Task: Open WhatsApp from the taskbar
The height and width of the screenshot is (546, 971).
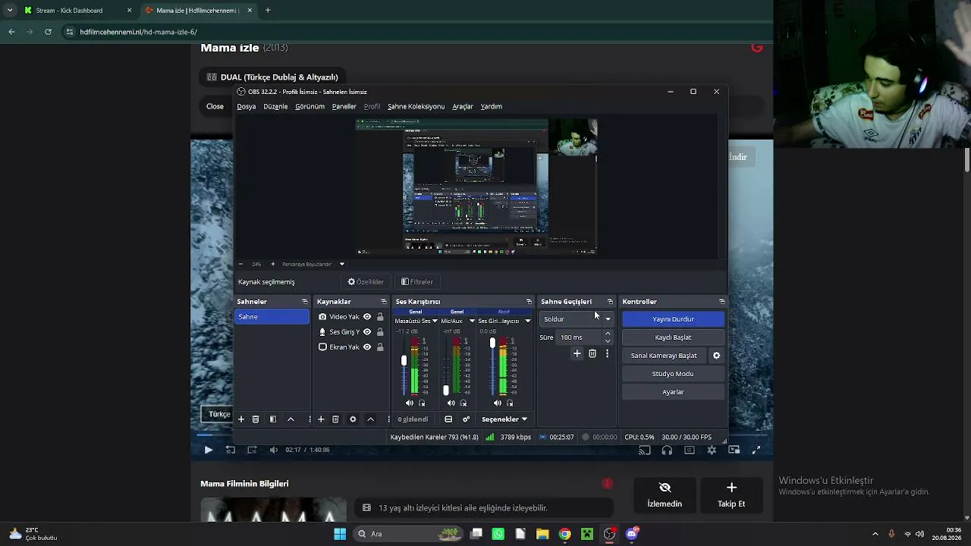Action: point(498,534)
